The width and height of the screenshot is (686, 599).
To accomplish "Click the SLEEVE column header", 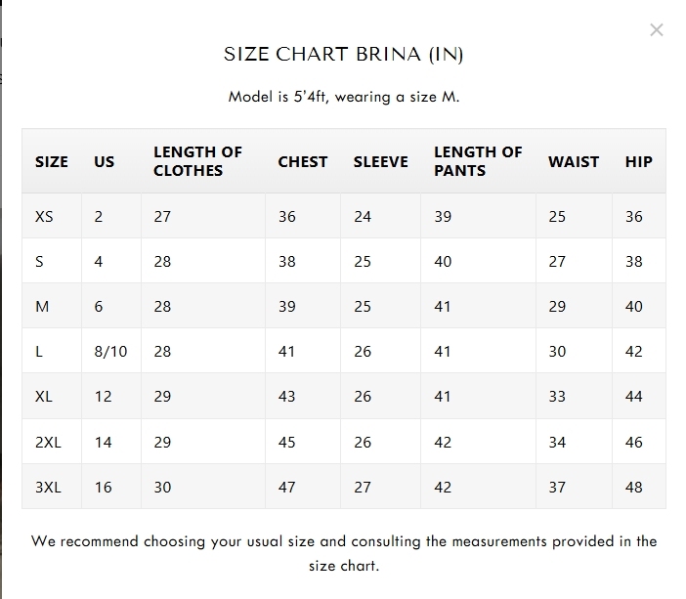I will pyautogui.click(x=381, y=162).
